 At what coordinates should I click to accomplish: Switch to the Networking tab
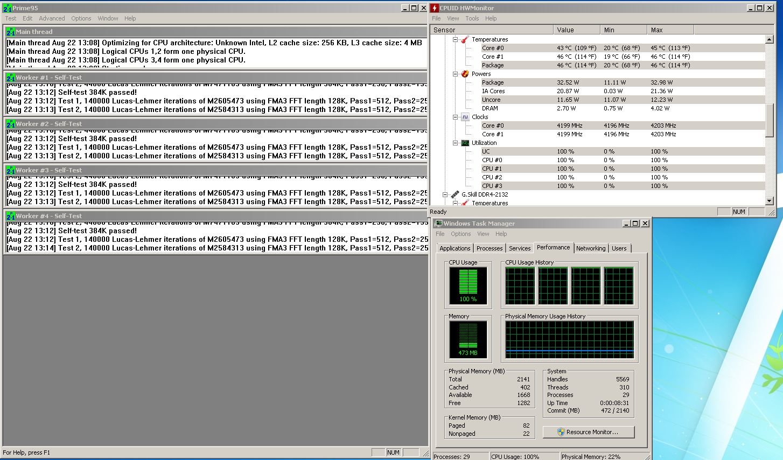click(x=591, y=248)
